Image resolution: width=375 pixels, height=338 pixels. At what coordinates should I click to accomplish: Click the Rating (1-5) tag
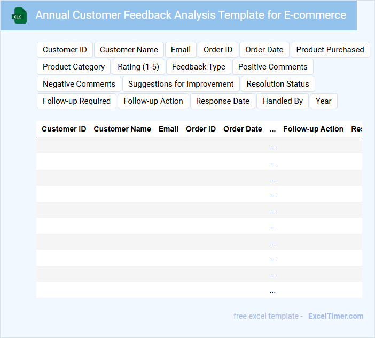tap(138, 67)
